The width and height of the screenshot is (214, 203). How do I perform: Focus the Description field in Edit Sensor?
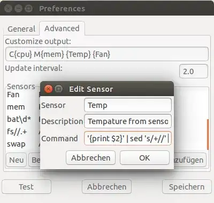coord(128,121)
